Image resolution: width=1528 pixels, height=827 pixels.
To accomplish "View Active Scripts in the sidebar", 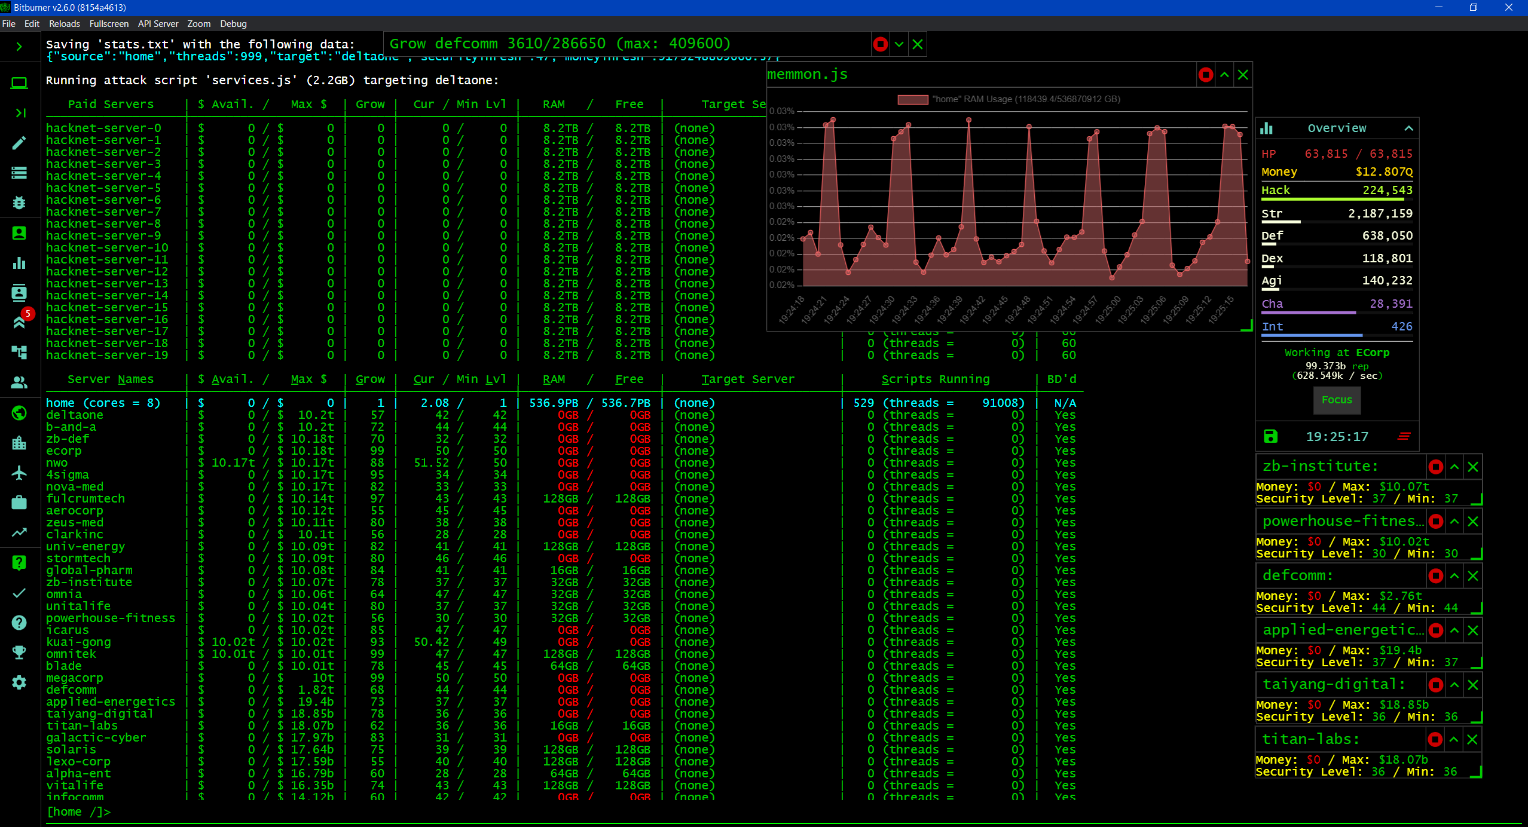I will click(20, 172).
